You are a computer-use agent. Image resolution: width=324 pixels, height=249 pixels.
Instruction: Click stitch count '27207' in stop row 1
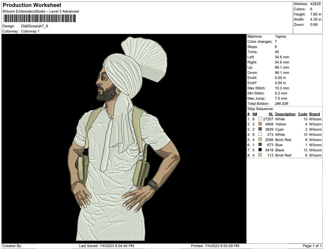pos(268,119)
